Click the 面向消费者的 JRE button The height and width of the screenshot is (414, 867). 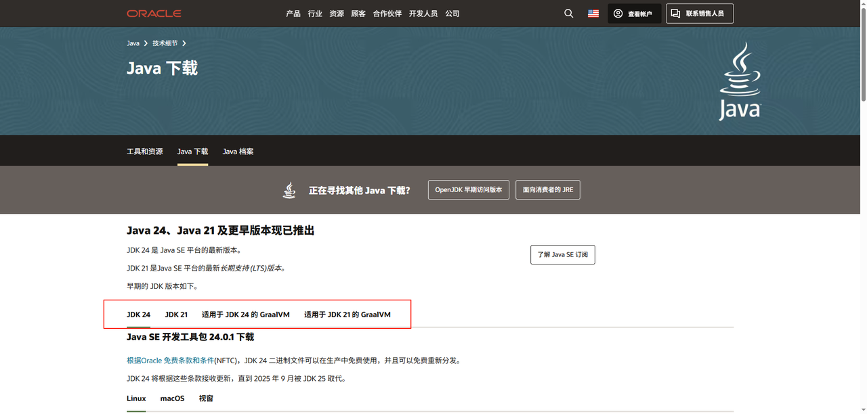pyautogui.click(x=548, y=189)
